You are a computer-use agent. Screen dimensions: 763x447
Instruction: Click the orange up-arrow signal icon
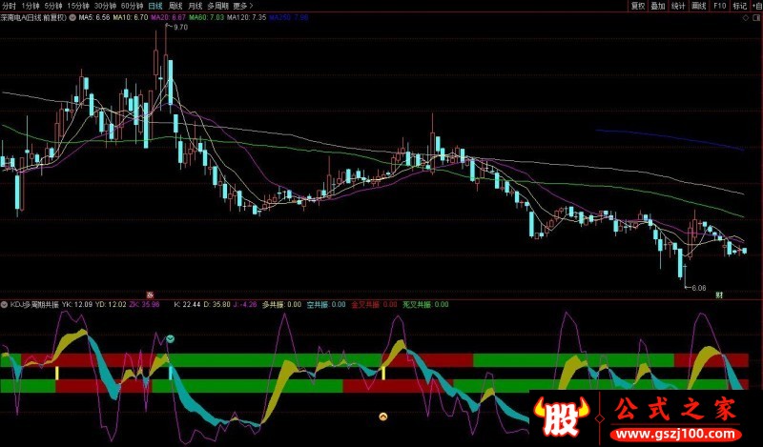pyautogui.click(x=383, y=417)
